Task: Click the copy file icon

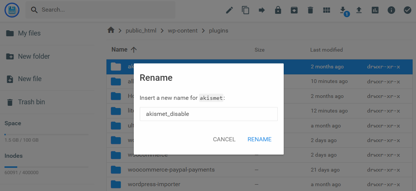Action: [x=245, y=10]
